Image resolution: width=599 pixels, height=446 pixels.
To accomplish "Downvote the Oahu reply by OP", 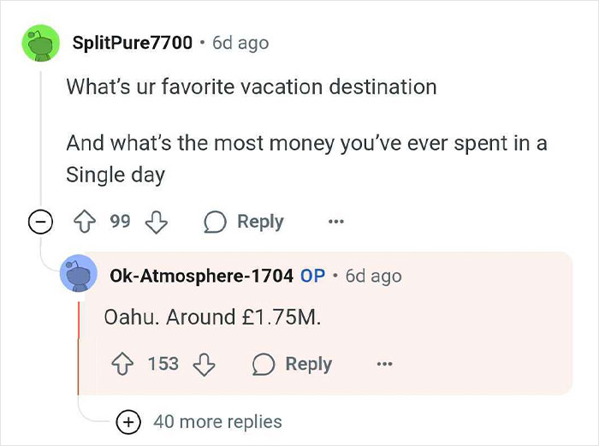I will (x=204, y=364).
